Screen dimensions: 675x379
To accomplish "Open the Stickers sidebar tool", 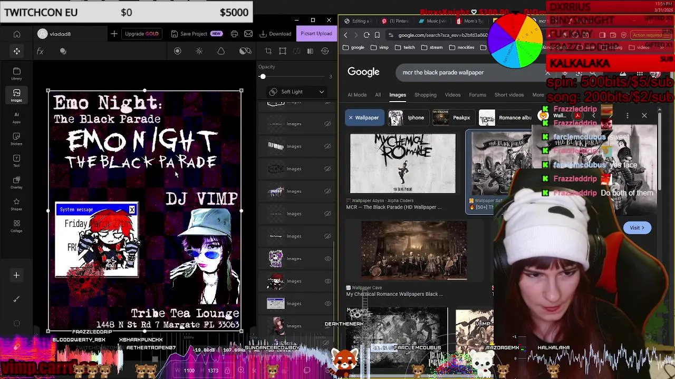I will tap(16, 139).
